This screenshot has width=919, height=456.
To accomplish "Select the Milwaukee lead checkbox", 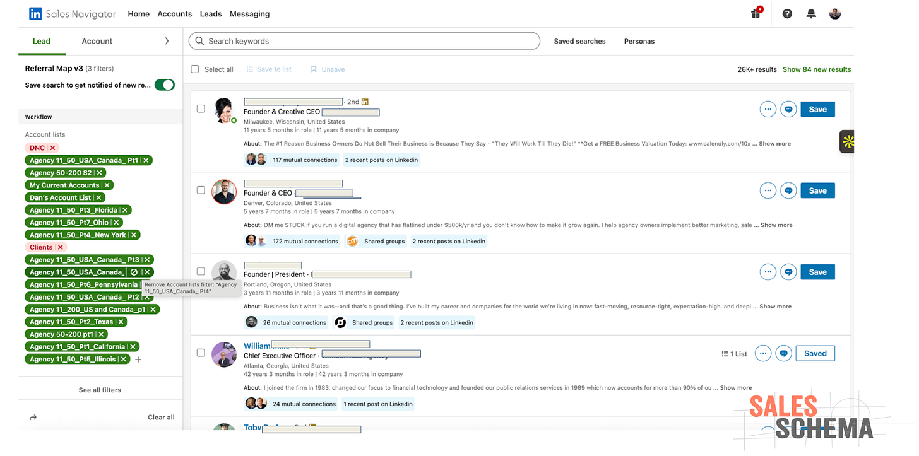I will [x=201, y=108].
